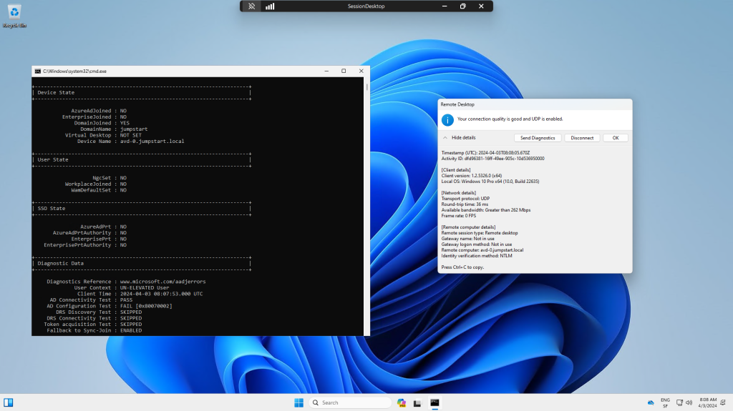Confirm the dialog with OK
733x411 pixels.
point(615,138)
